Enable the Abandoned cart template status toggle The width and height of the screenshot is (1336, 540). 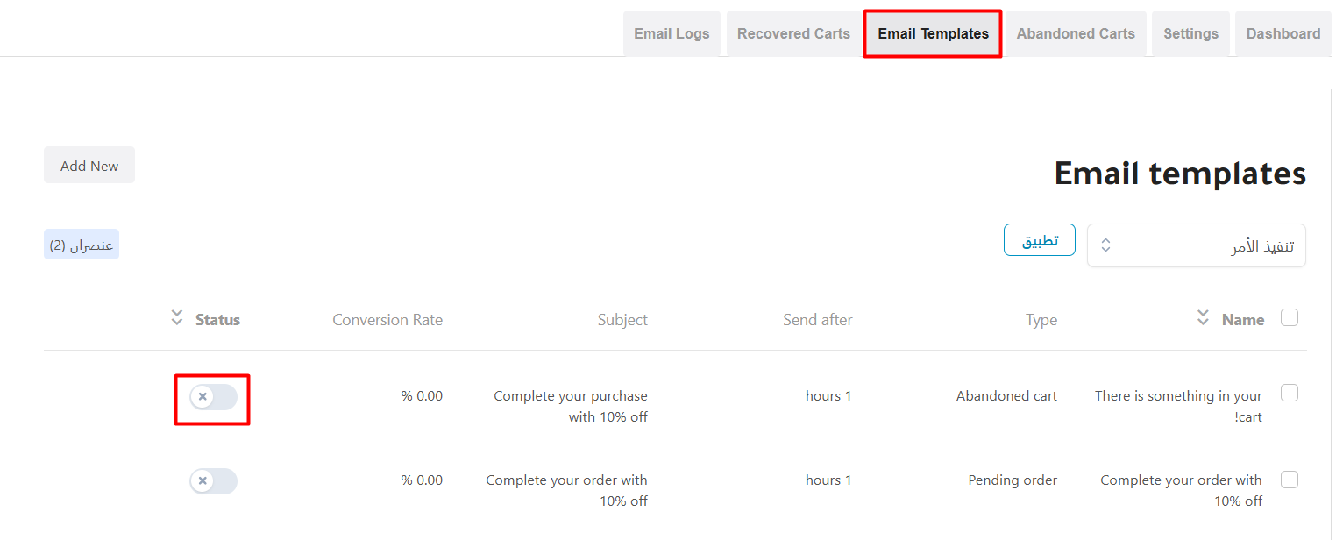point(213,397)
